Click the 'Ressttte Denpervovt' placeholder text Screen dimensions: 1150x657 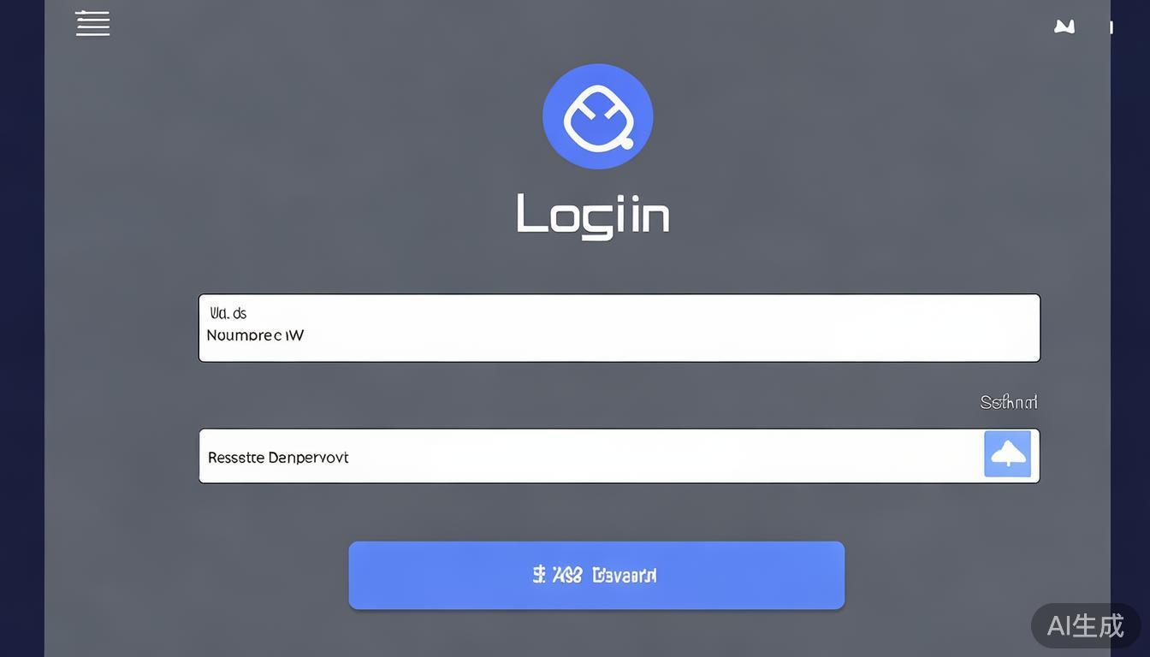pos(278,458)
